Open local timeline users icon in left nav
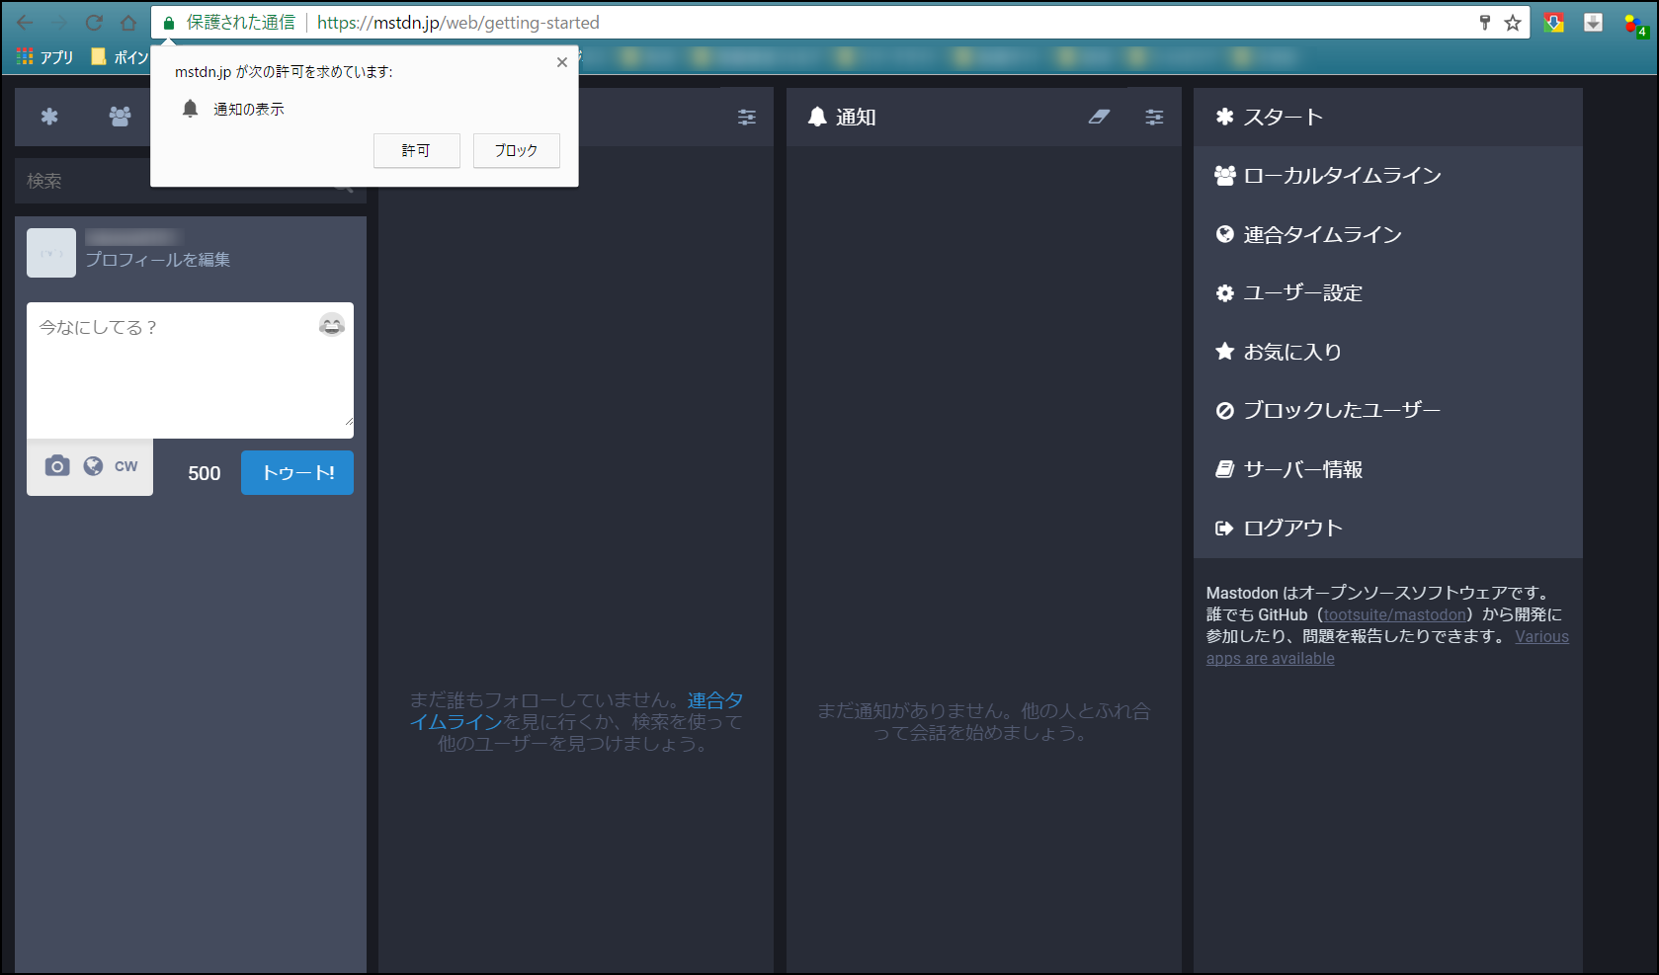Viewport: 1659px width, 975px height. (x=120, y=118)
